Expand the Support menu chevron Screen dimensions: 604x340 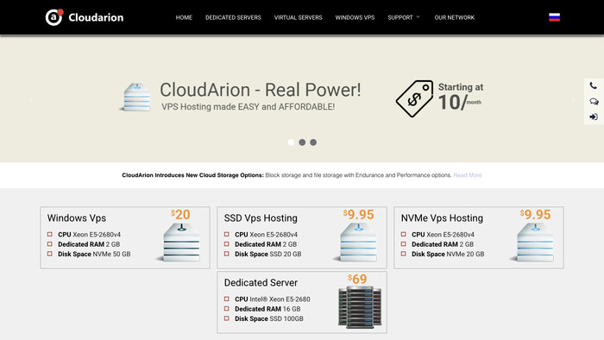click(x=418, y=17)
